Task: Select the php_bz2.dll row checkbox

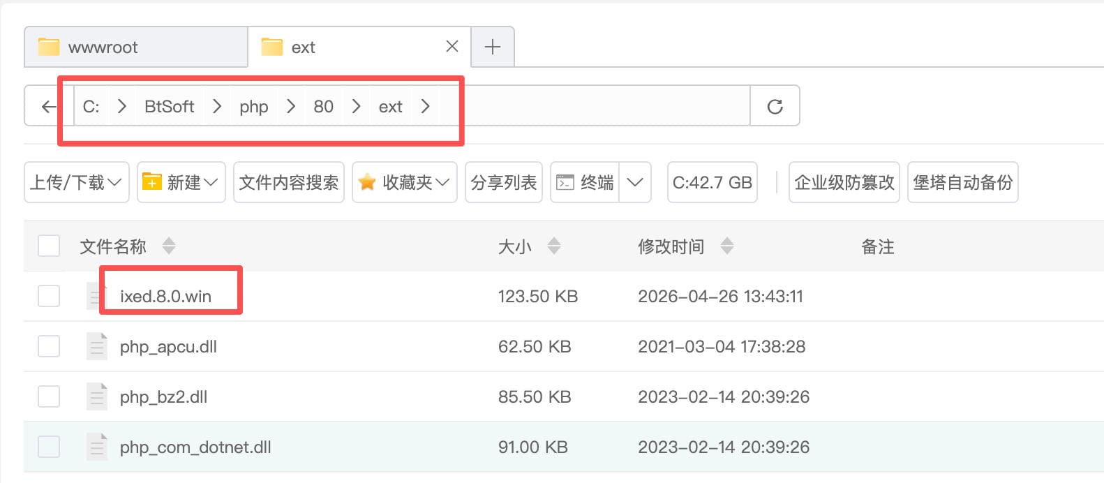Action: pos(49,396)
